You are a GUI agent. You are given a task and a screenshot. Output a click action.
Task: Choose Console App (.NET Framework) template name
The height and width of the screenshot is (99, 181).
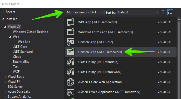tap(100, 52)
